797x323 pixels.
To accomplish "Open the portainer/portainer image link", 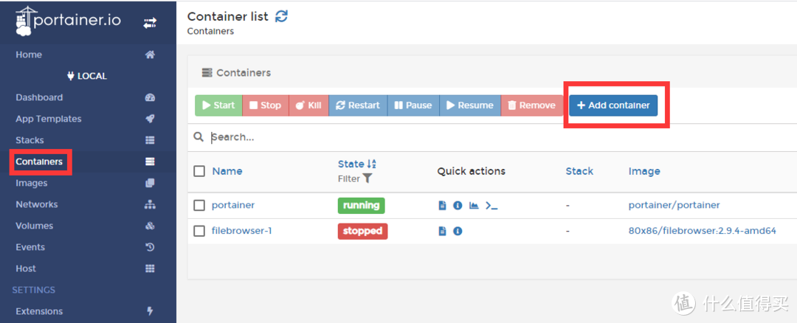I will click(x=674, y=205).
